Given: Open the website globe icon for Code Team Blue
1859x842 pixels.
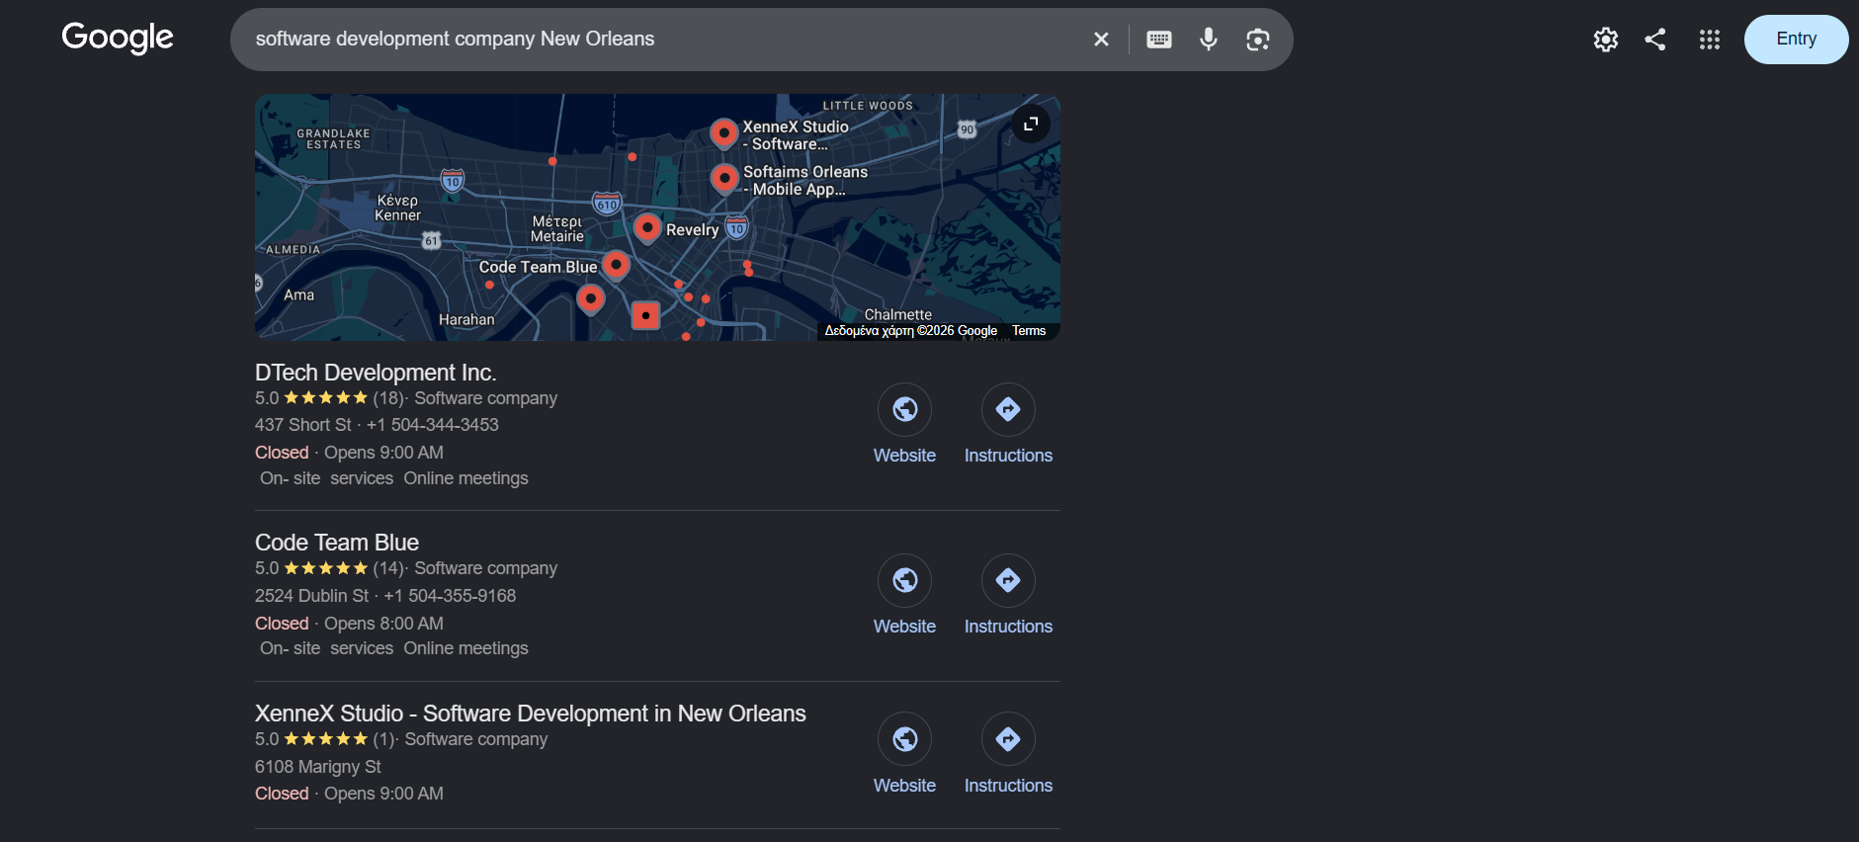Looking at the screenshot, I should tap(905, 580).
